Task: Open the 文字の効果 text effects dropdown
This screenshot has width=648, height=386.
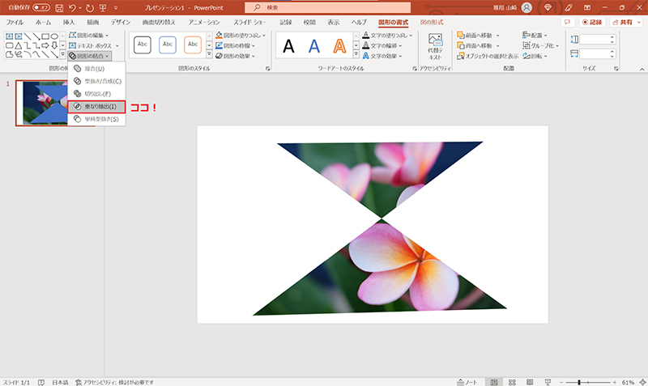Action: [x=390, y=56]
